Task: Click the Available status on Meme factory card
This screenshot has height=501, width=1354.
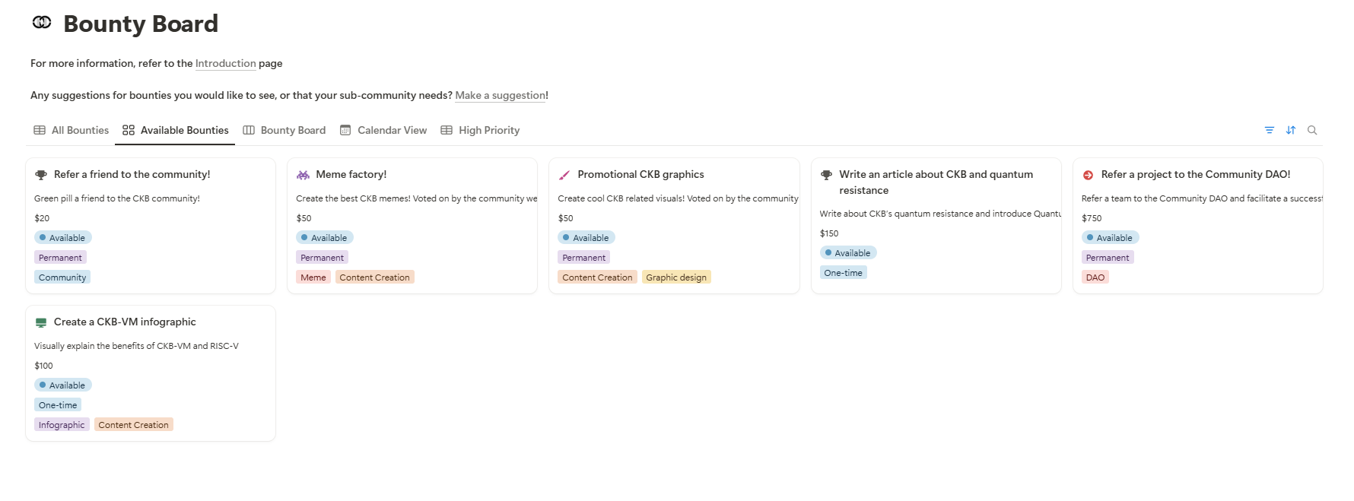Action: click(325, 238)
